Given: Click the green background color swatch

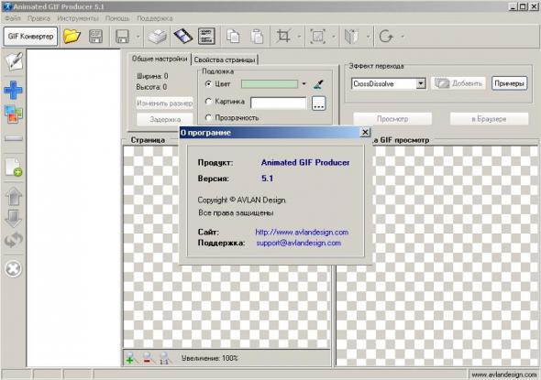Looking at the screenshot, I should tap(269, 84).
